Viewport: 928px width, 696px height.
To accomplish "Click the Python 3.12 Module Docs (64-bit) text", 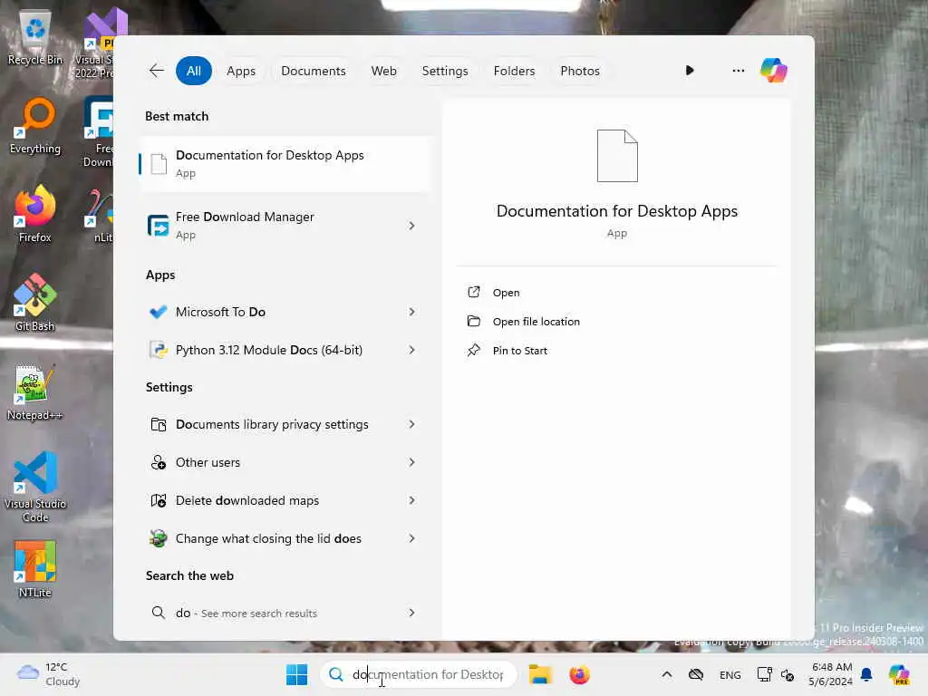I will pos(268,350).
